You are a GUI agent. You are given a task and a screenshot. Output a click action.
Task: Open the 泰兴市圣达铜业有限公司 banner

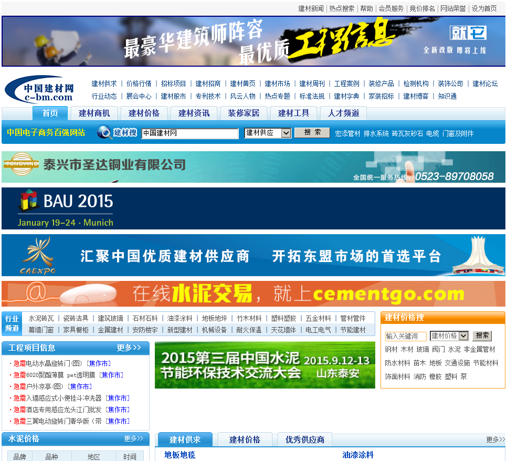pos(254,167)
